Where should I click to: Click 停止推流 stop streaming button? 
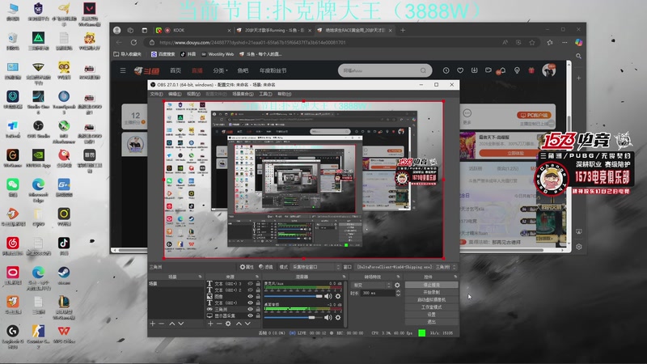click(431, 285)
